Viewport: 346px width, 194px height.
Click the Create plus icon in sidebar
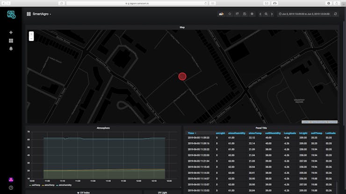11,33
